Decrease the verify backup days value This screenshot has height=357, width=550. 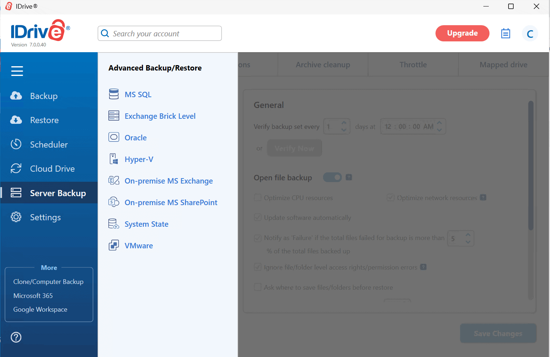(x=344, y=130)
